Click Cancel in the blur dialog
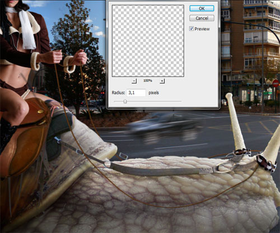Screen dimensions: 280x233 click(x=202, y=18)
